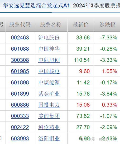
Task: Open stock code 000333 link
Action: point(20,116)
